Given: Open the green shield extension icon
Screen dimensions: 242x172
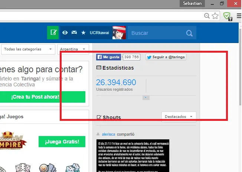Looking at the screenshot, I should tap(228, 16).
